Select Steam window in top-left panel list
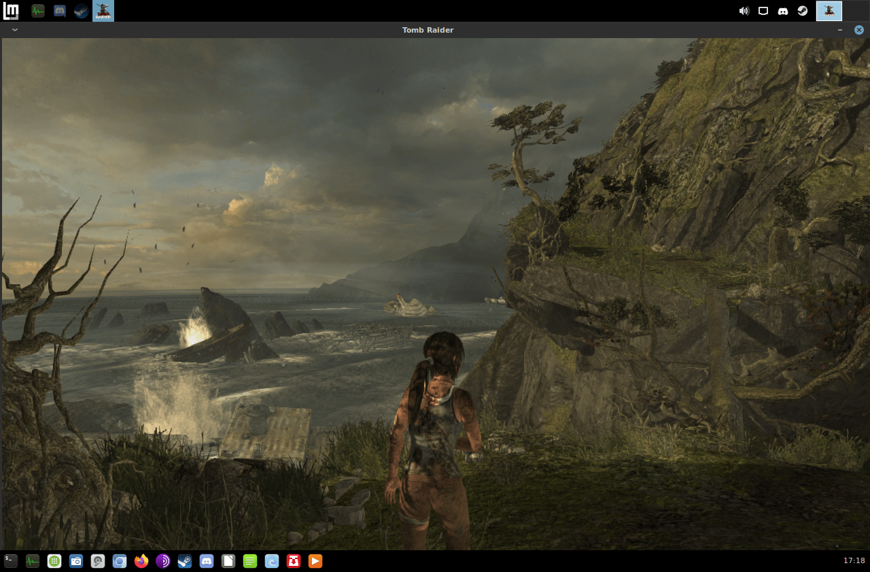The width and height of the screenshot is (870, 572). click(x=82, y=11)
